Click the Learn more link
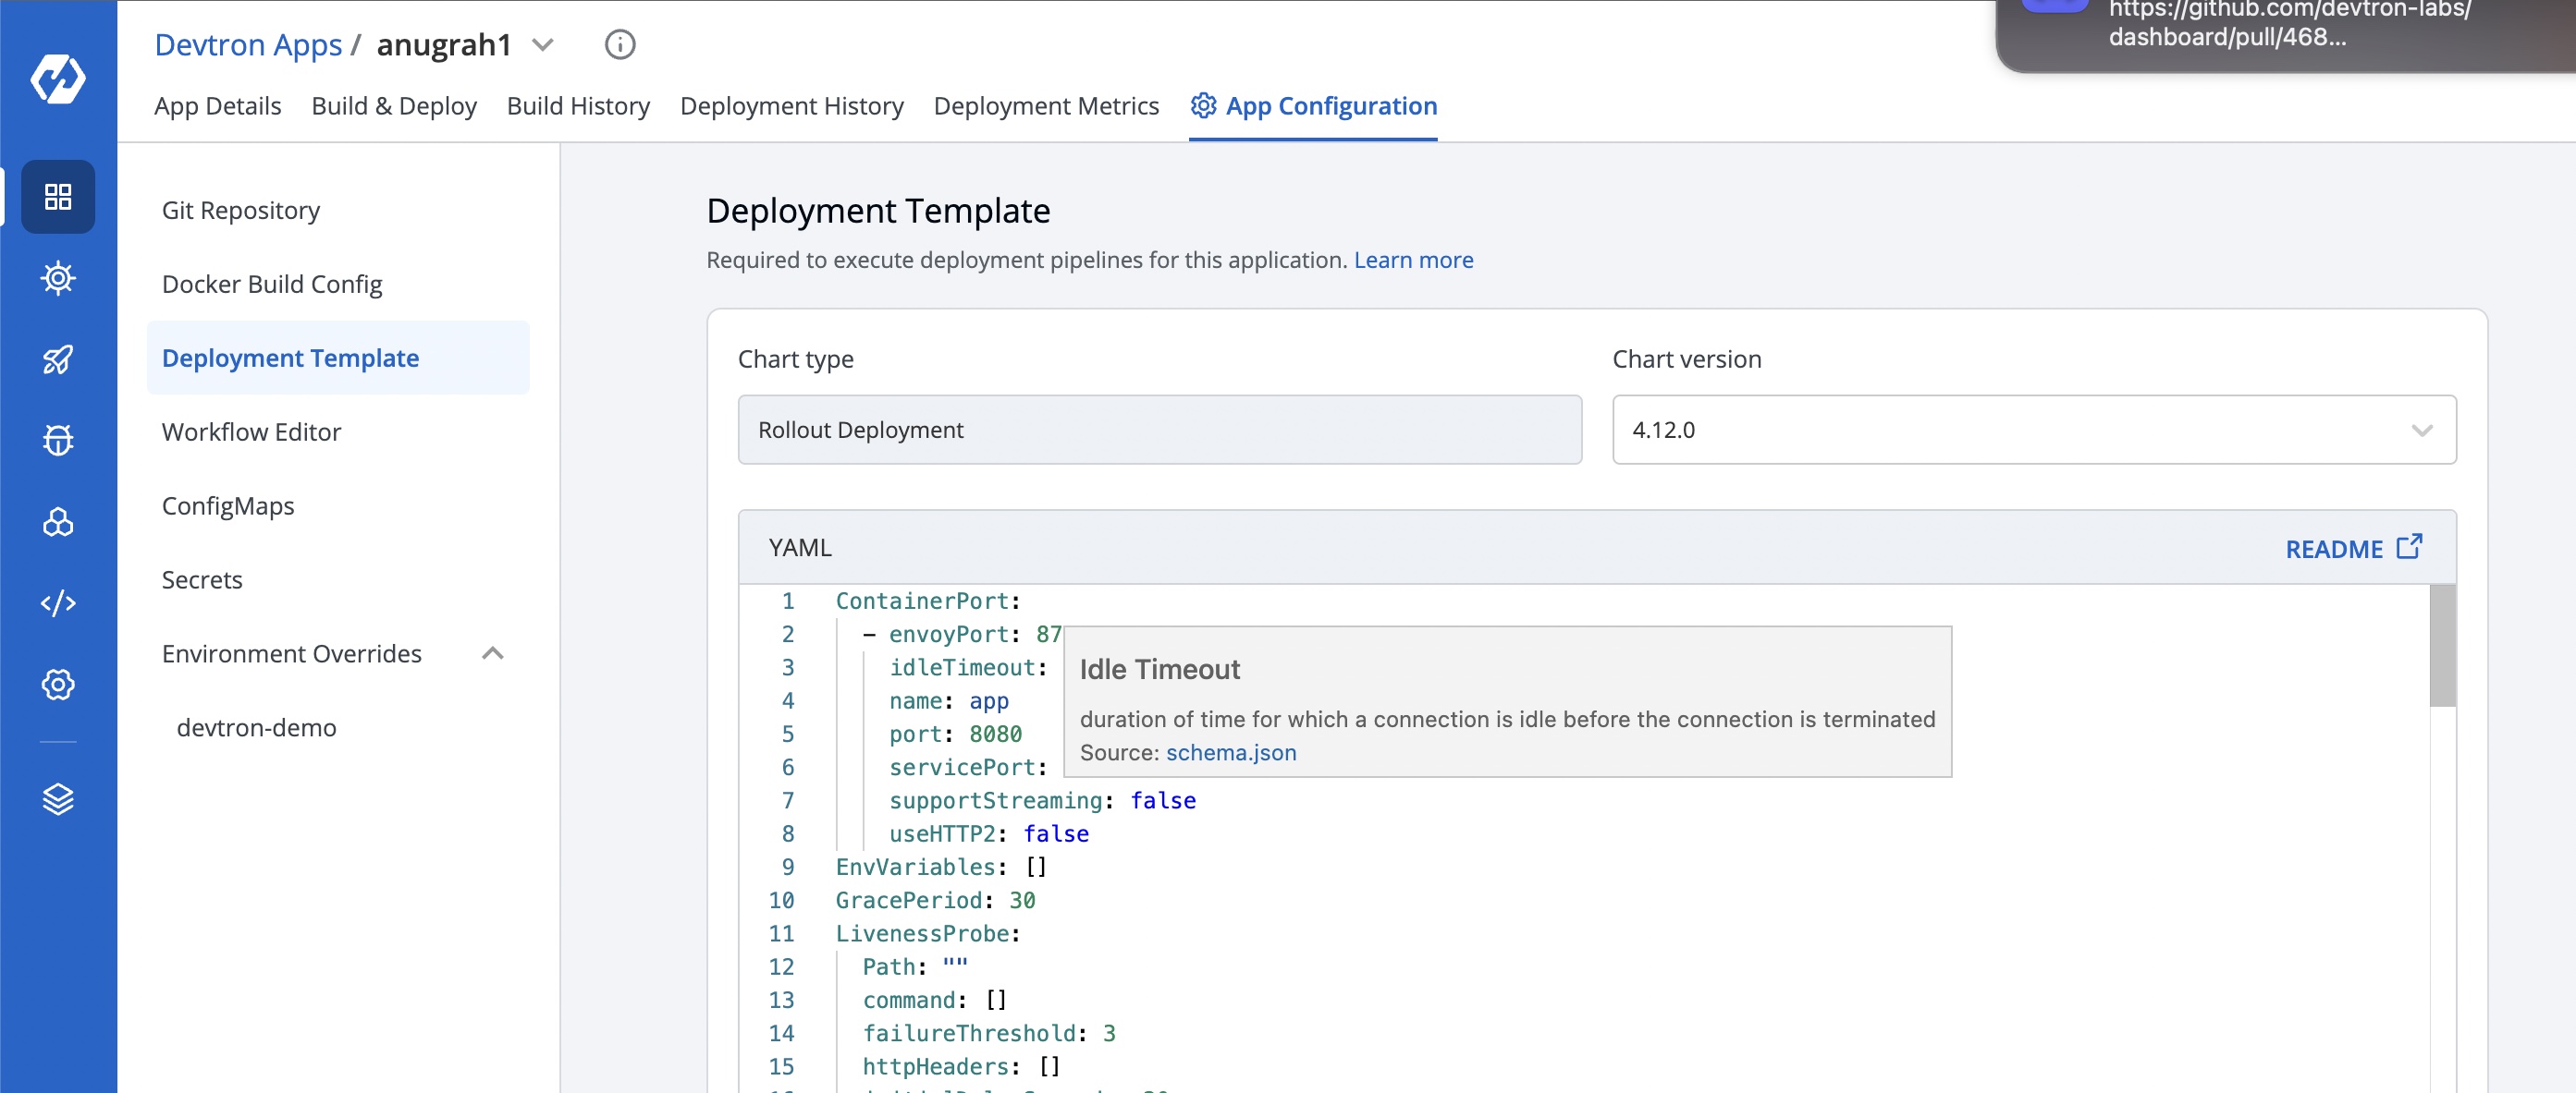 coord(1413,260)
